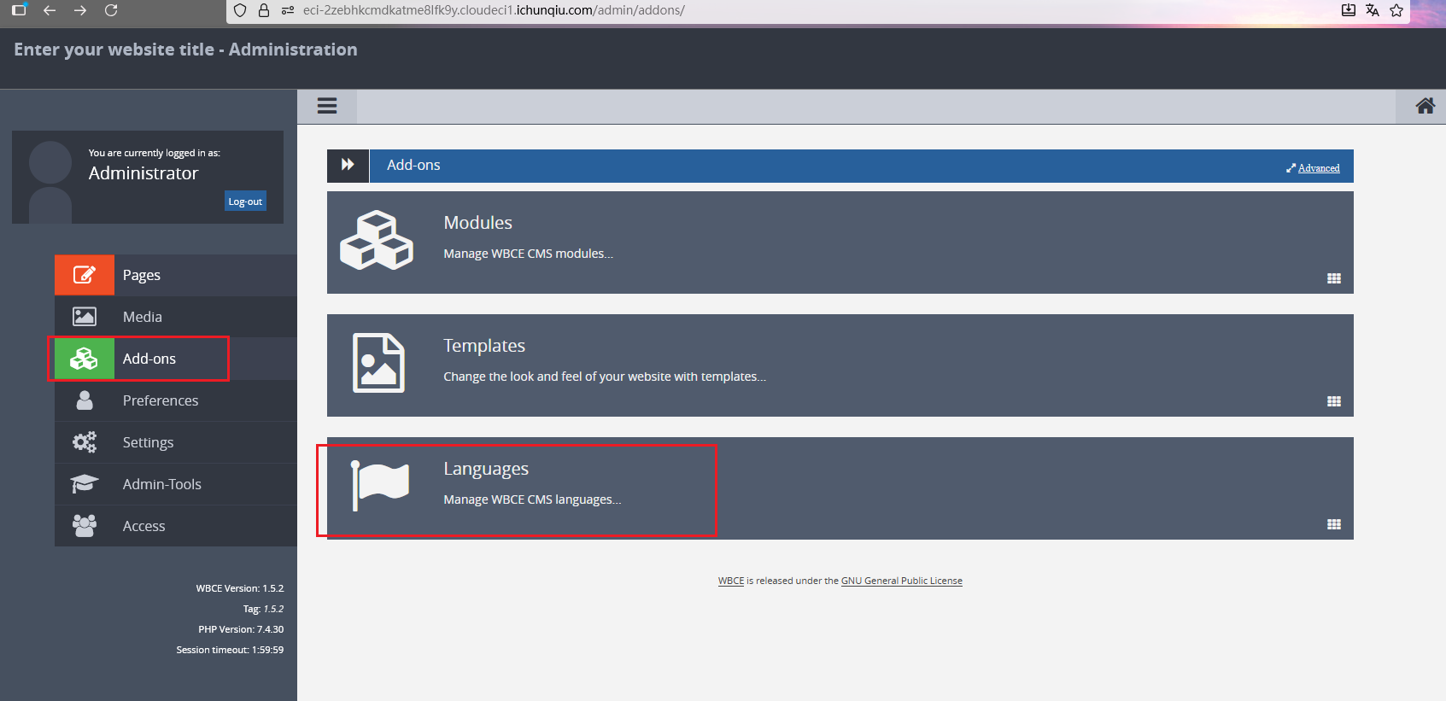
Task: Open the Access users group icon
Action: click(x=85, y=526)
